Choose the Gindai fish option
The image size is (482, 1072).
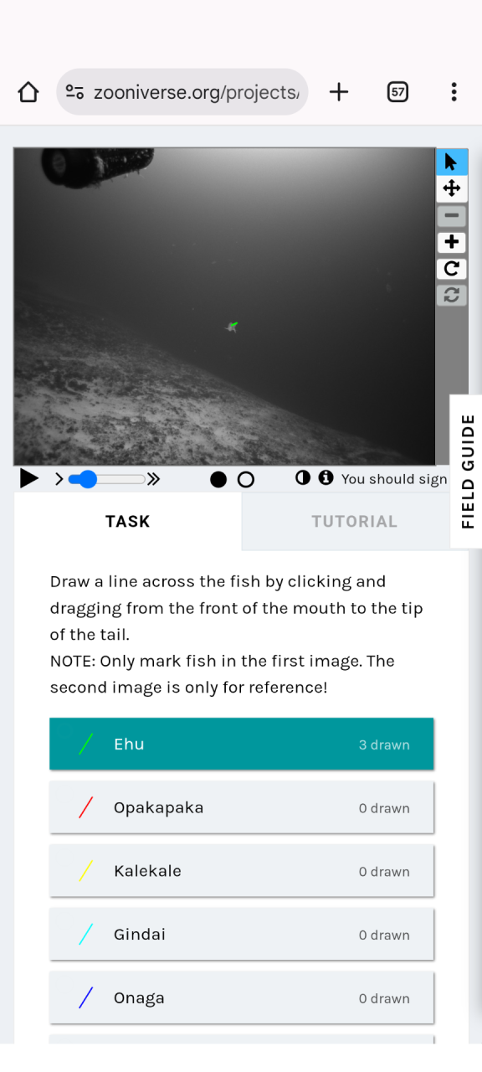pyautogui.click(x=242, y=935)
